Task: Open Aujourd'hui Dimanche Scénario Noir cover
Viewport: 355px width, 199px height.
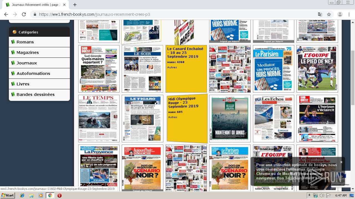Action: pos(142,168)
